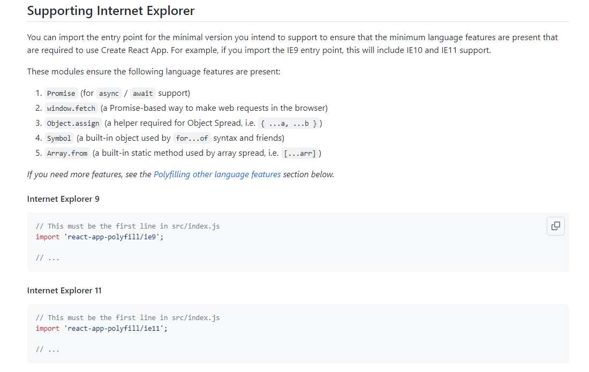Viewport: 589px width, 372px height.
Task: Click the Promise inline code
Action: [61, 93]
